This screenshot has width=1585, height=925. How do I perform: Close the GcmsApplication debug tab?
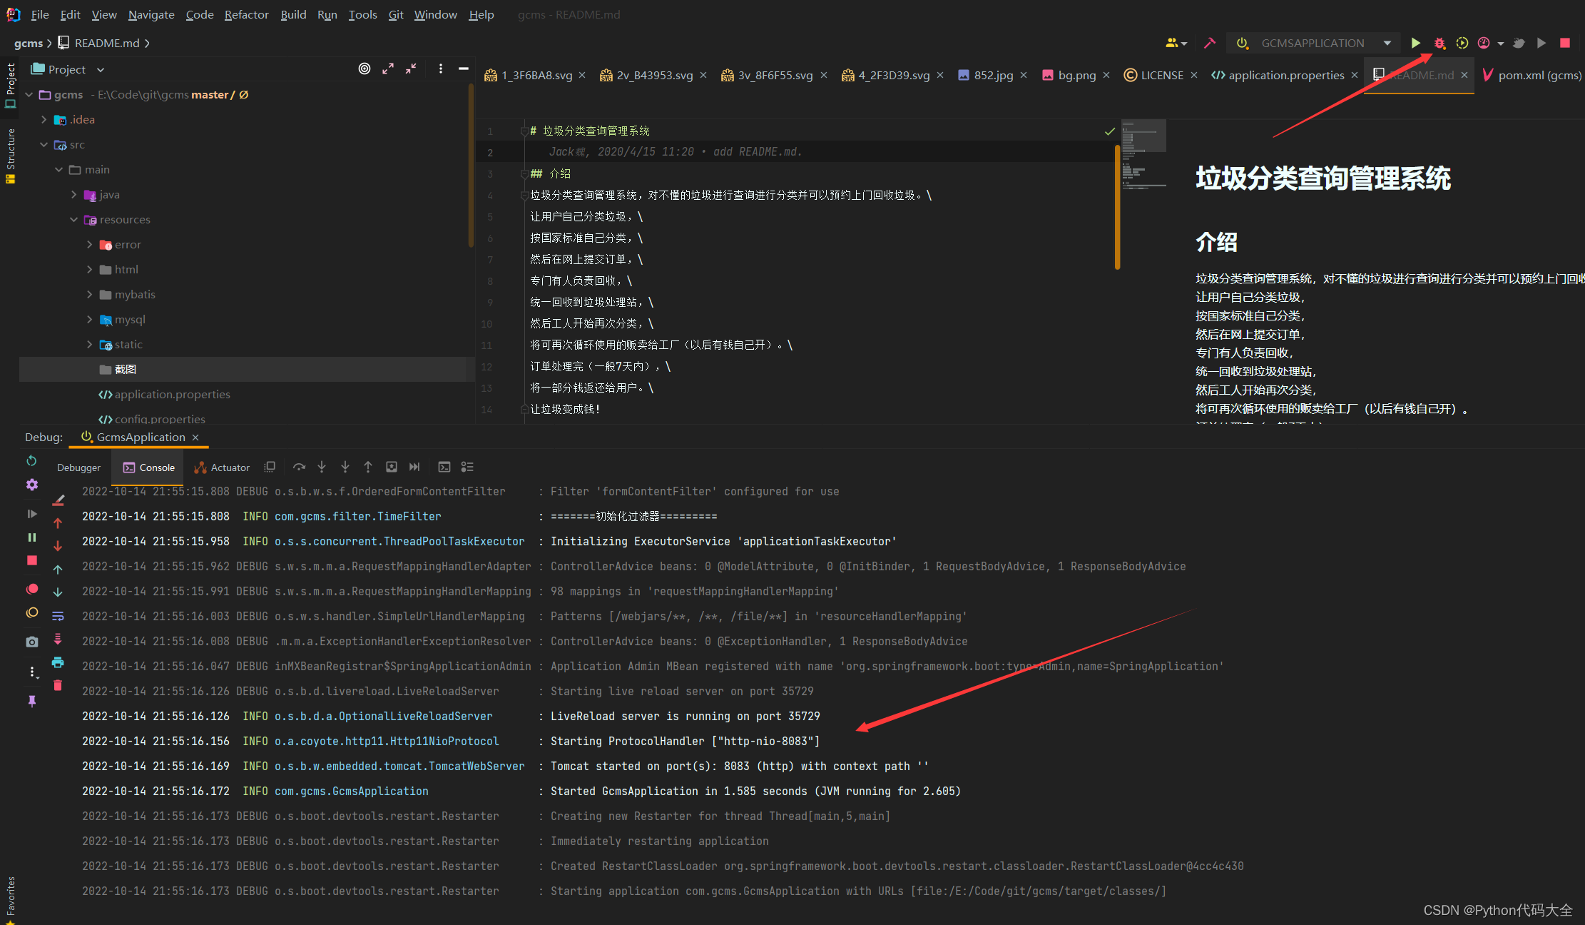[195, 438]
